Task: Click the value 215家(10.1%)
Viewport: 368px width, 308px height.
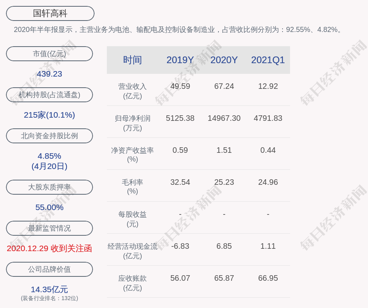Action: pyautogui.click(x=49, y=115)
